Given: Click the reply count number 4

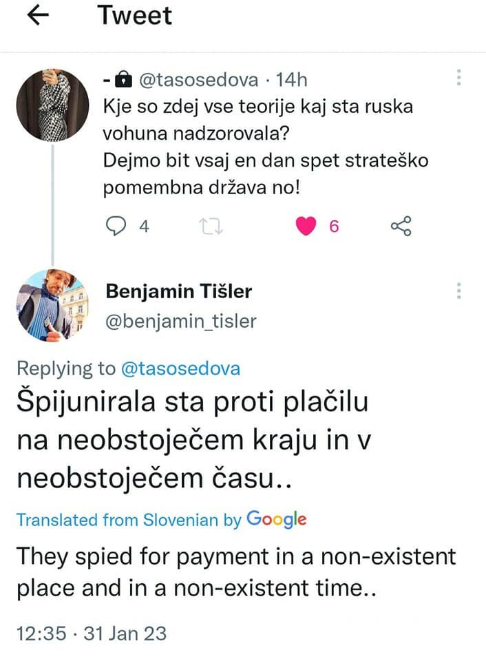Looking at the screenshot, I should [144, 227].
